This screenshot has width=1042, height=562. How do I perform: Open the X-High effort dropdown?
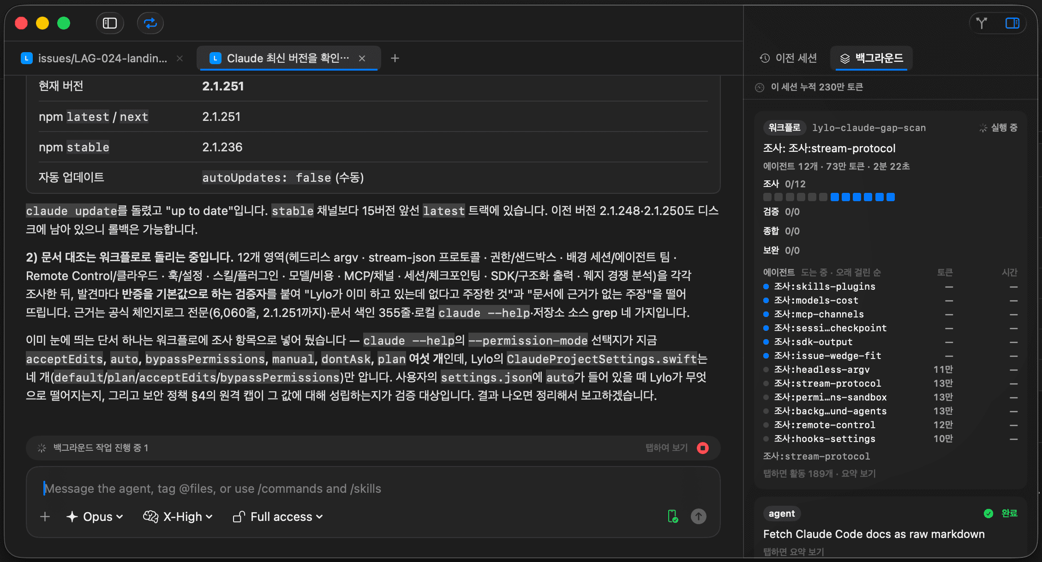178,517
